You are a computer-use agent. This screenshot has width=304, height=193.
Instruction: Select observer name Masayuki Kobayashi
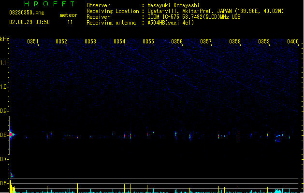click(174, 5)
